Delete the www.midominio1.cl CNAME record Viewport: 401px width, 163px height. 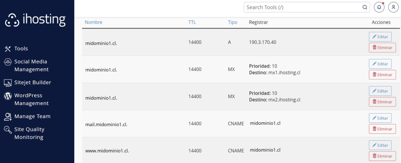pyautogui.click(x=382, y=156)
